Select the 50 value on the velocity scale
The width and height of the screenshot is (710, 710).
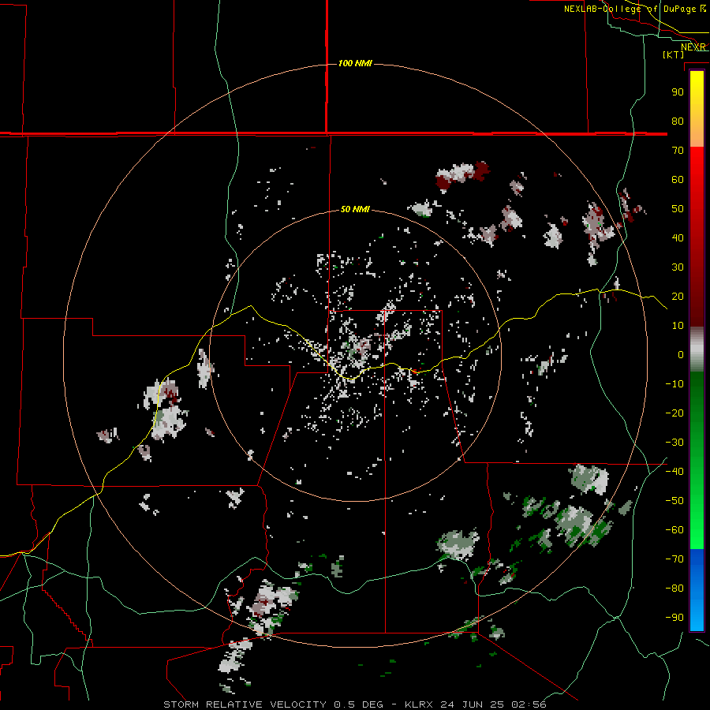point(678,209)
